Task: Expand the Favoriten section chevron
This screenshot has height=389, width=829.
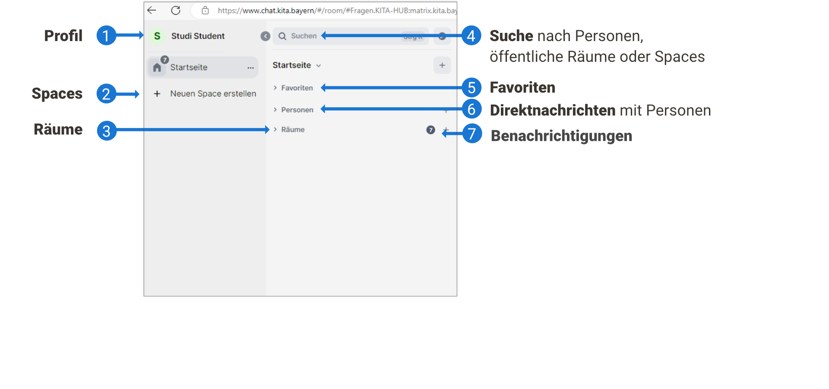Action: (x=275, y=88)
